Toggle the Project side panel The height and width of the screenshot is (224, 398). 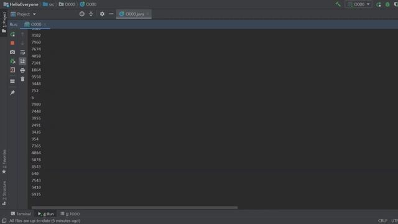coord(4,22)
